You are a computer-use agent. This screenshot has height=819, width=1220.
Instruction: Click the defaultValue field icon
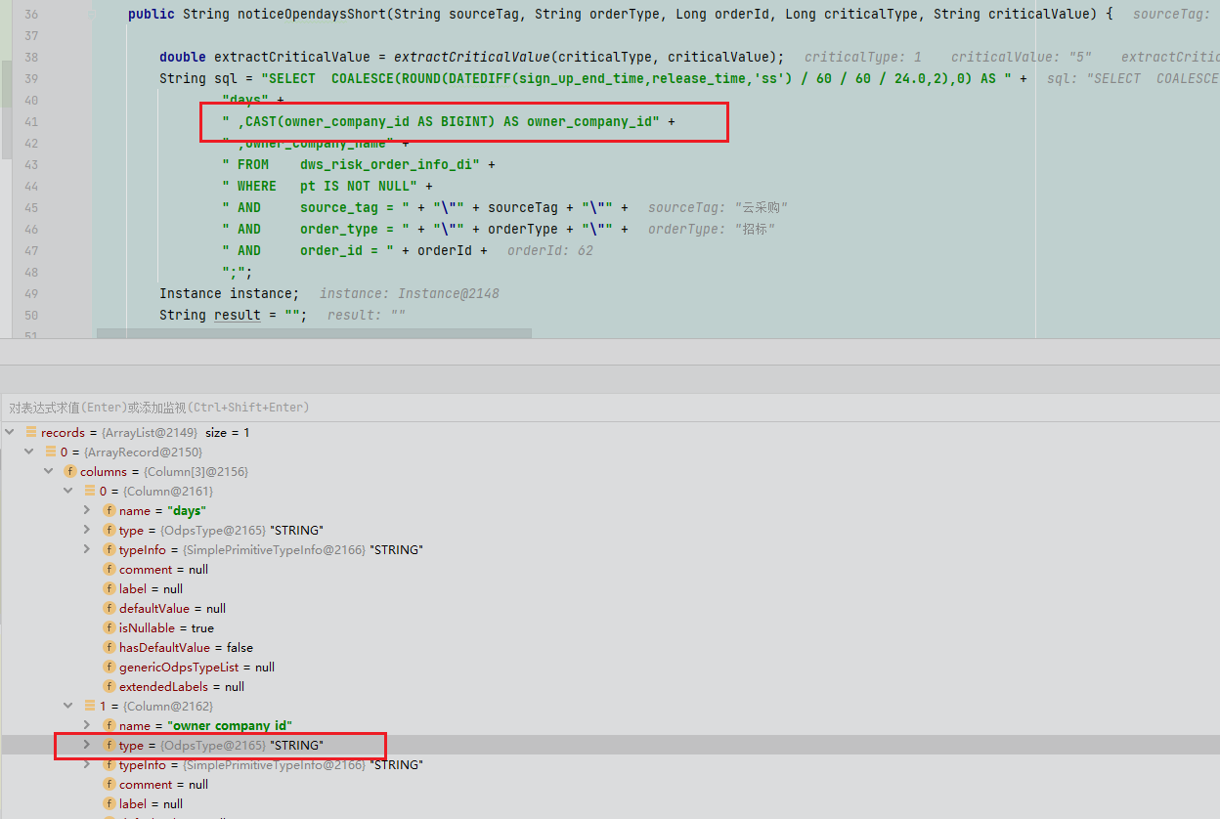(109, 608)
